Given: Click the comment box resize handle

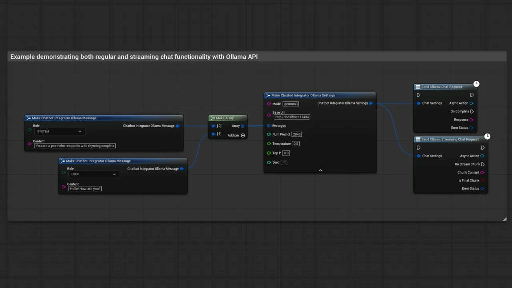Looking at the screenshot, I should click(505, 219).
